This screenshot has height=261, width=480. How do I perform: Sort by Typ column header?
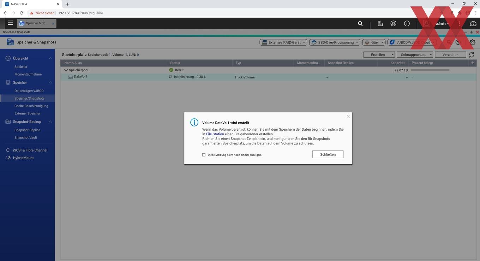[263, 63]
